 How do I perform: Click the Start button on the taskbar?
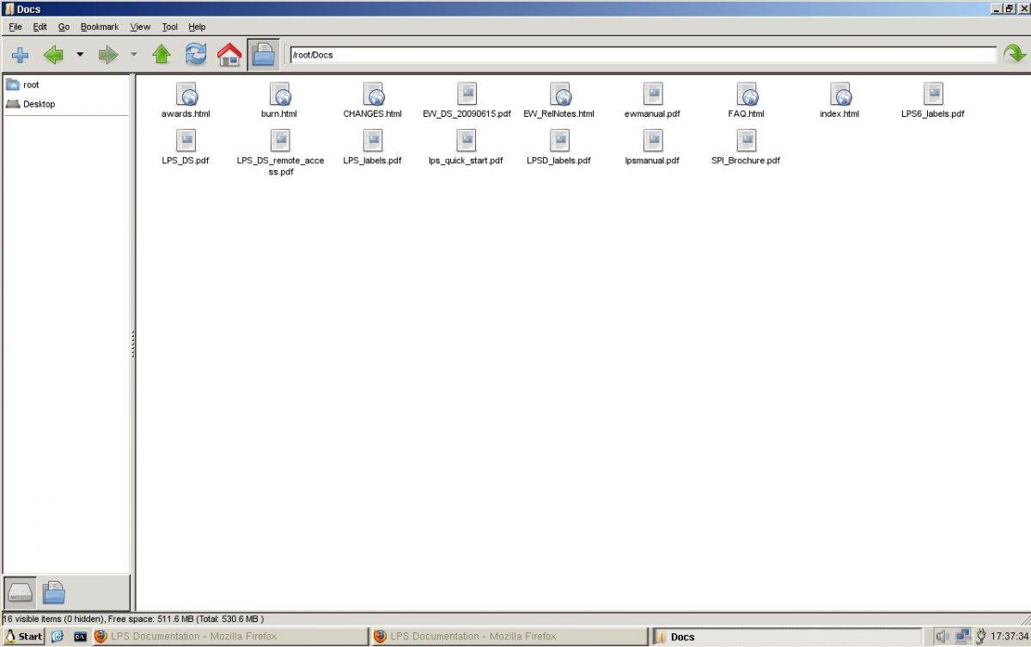24,637
